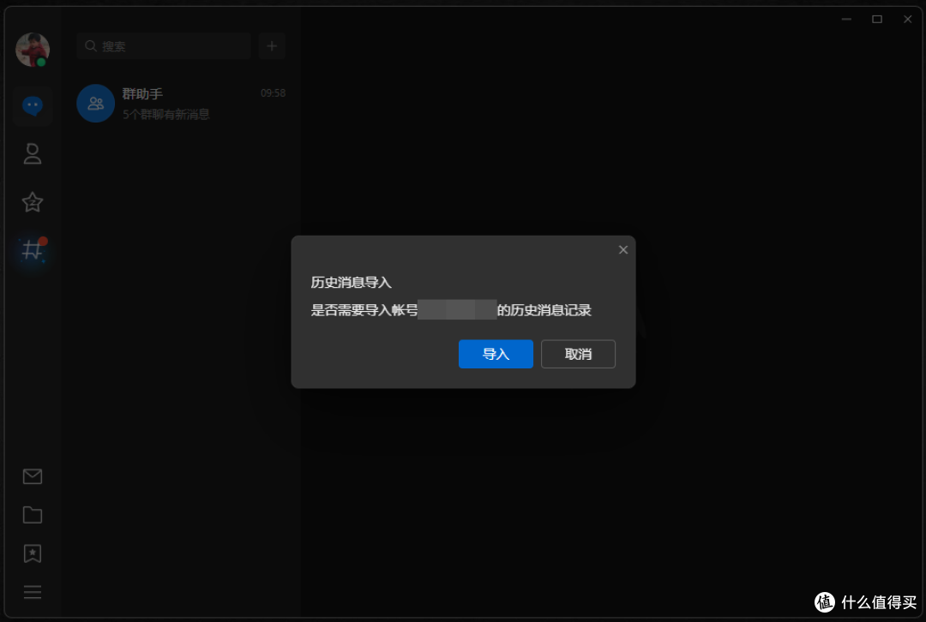Click the green online status indicator
Viewport: 926px width, 622px height.
41,61
